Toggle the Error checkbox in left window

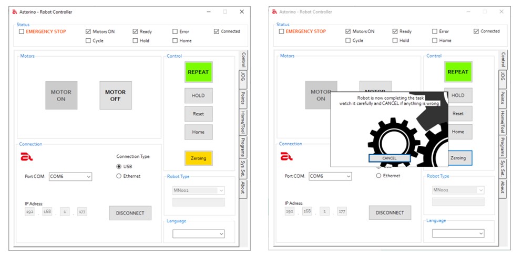(175, 31)
